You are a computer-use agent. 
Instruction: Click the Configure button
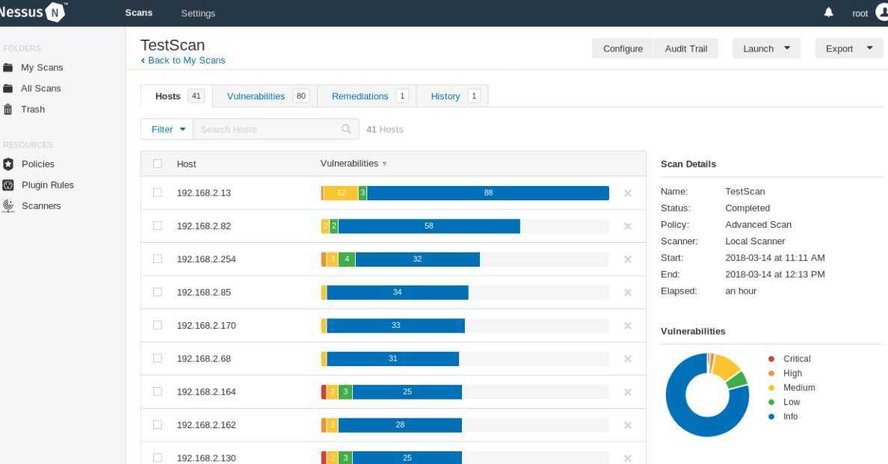(x=623, y=49)
